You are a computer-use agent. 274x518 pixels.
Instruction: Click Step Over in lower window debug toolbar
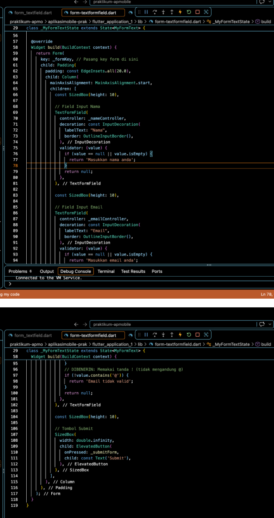[154, 334]
